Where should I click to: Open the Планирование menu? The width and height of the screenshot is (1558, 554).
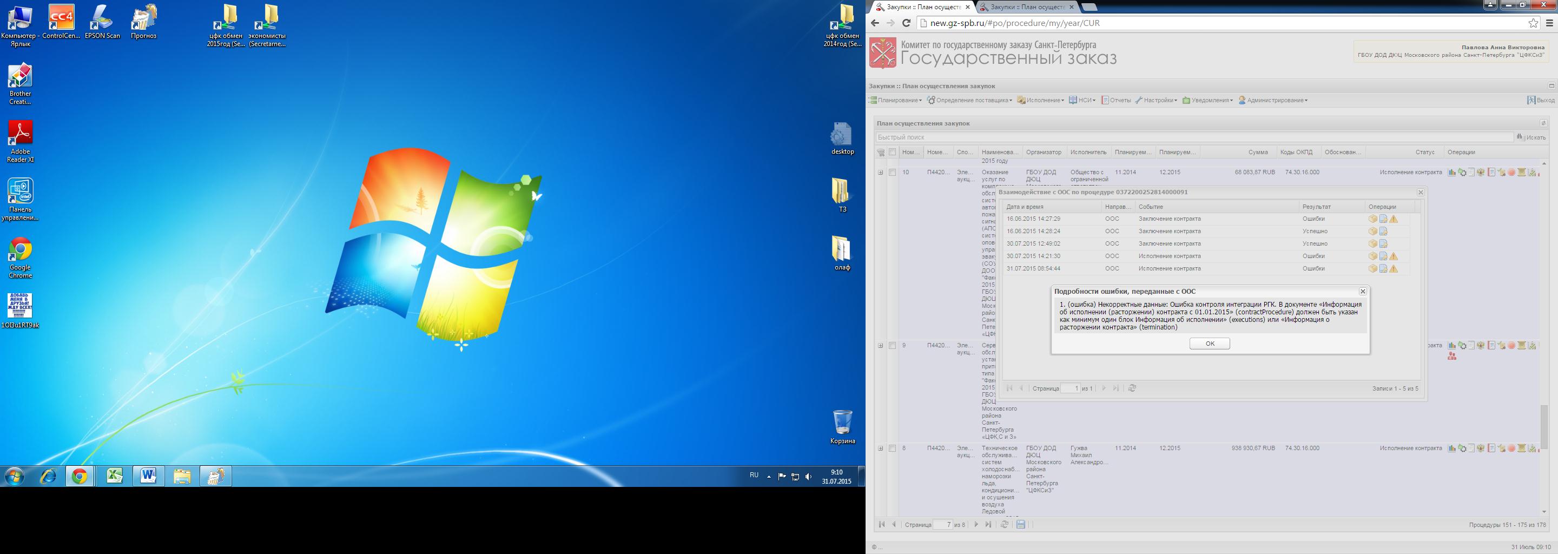pyautogui.click(x=895, y=101)
